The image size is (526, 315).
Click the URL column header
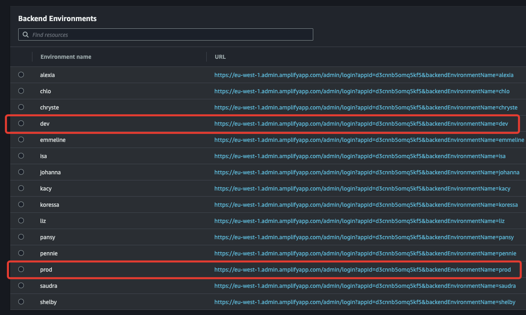click(220, 56)
